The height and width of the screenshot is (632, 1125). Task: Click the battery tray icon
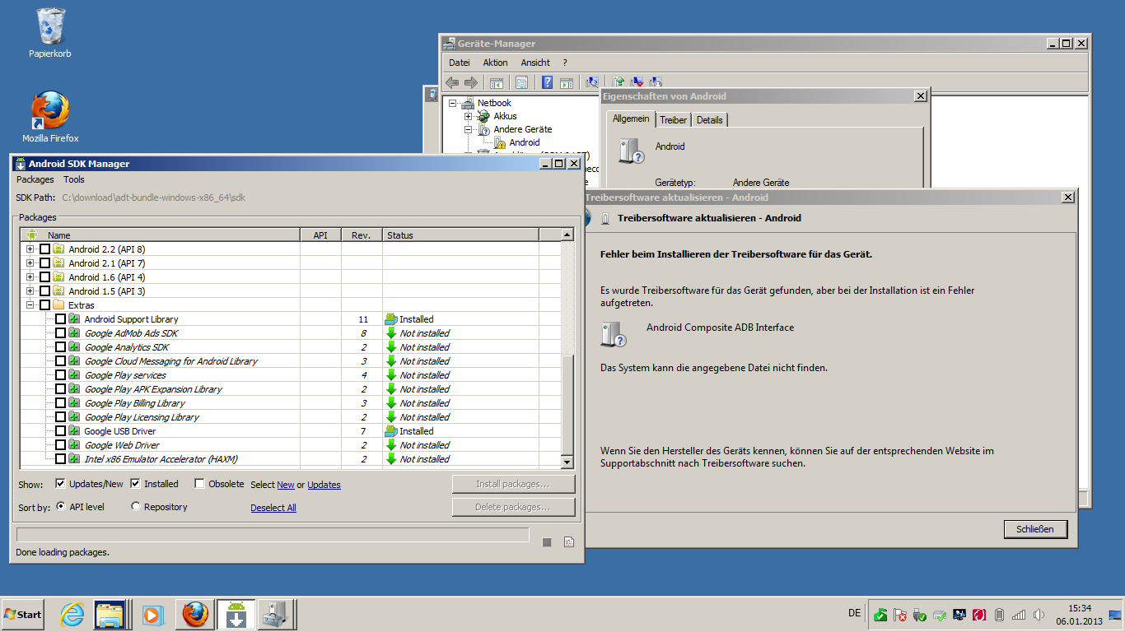tap(1000, 615)
